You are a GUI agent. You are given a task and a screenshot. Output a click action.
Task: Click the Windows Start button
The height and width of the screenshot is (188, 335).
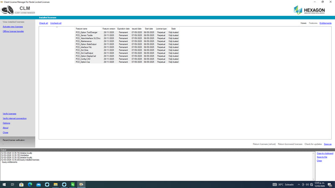4,184
